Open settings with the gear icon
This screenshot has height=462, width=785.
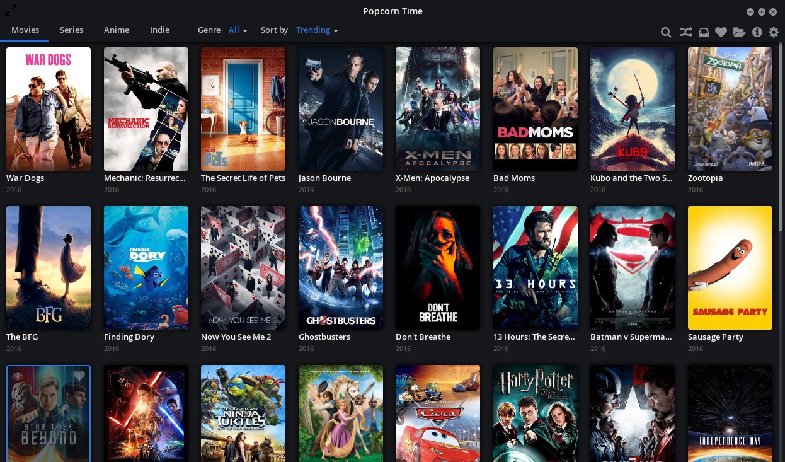tap(774, 32)
